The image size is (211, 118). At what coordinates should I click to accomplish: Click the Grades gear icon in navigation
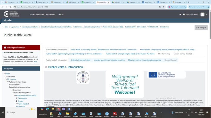tap(17, 101)
